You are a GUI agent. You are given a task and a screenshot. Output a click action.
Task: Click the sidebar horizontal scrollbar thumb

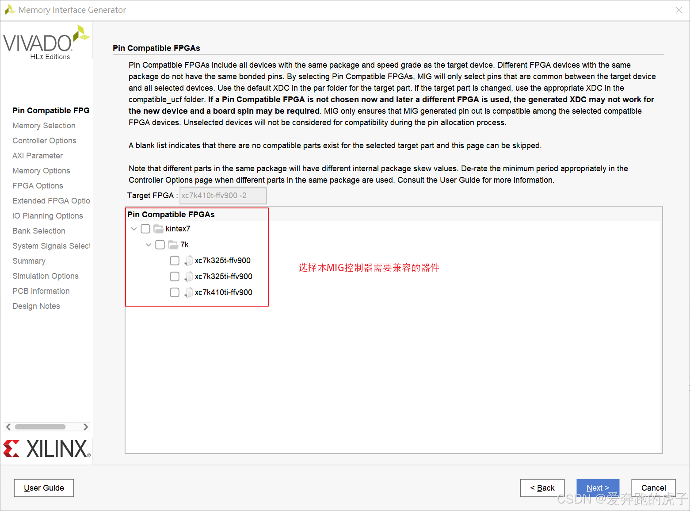click(40, 427)
